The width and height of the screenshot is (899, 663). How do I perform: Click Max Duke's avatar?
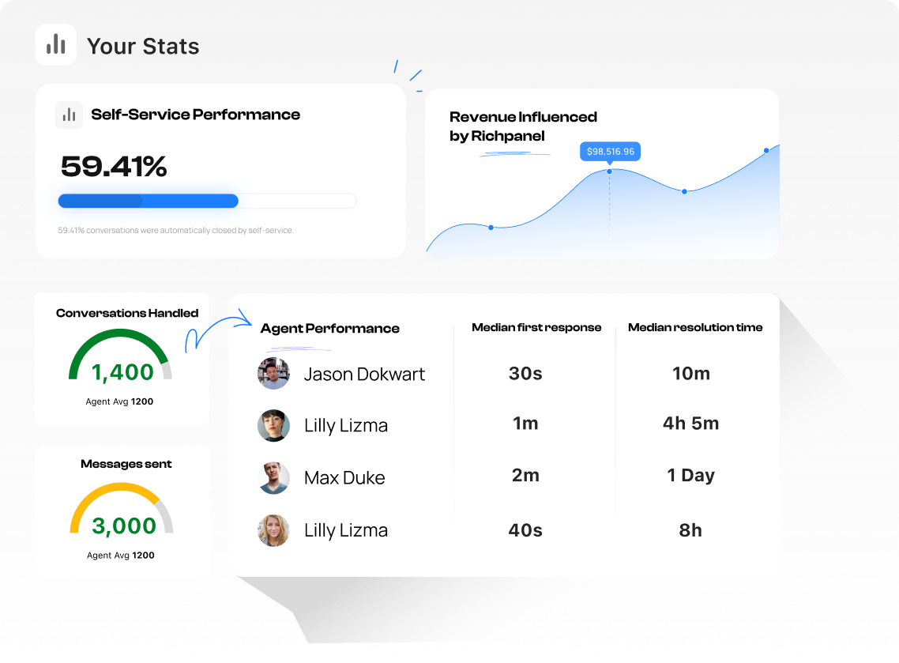click(x=273, y=478)
